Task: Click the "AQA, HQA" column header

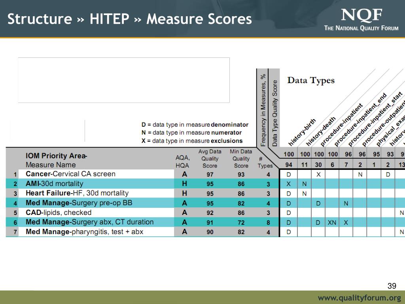Action: click(x=182, y=161)
